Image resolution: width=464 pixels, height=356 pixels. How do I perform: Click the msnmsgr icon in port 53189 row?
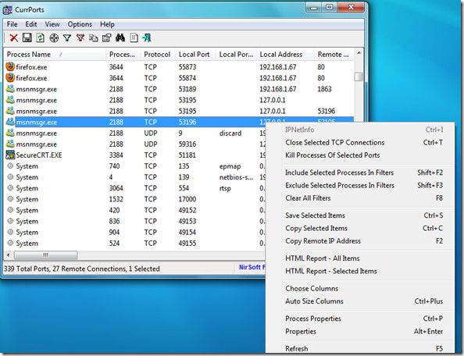point(10,89)
